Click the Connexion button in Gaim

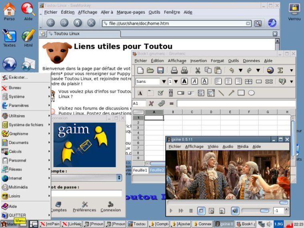point(110,206)
